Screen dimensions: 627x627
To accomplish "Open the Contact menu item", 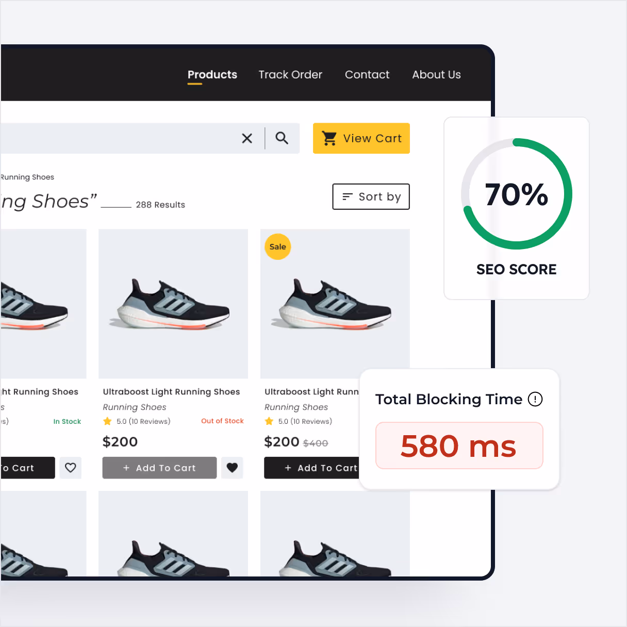I will (367, 75).
